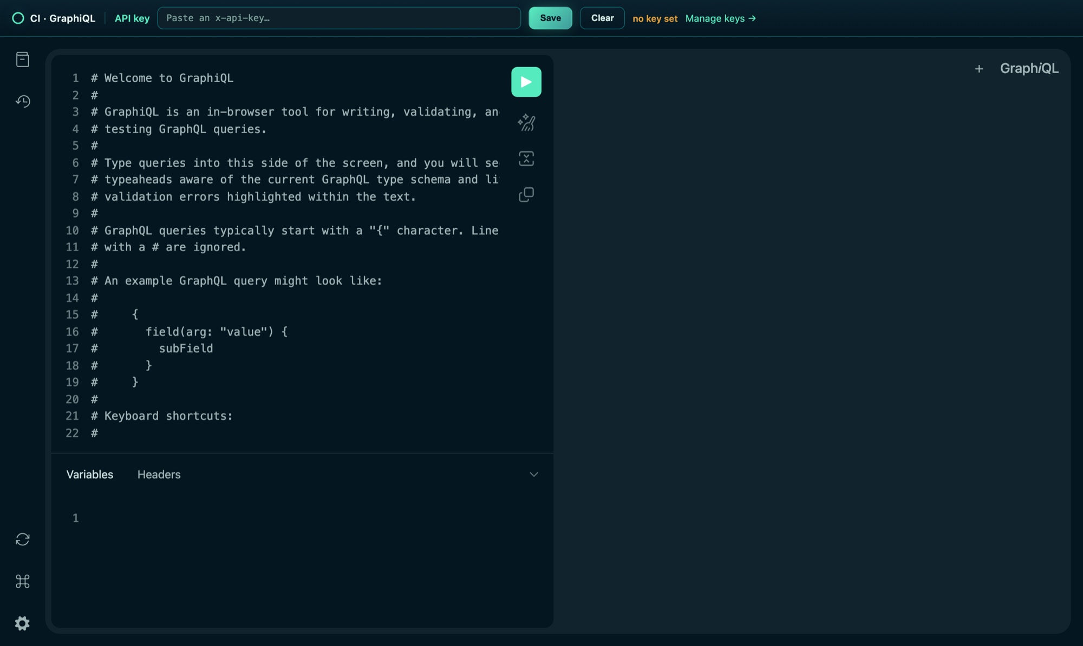Open the keyboard shortcuts dialog icon

click(22, 581)
